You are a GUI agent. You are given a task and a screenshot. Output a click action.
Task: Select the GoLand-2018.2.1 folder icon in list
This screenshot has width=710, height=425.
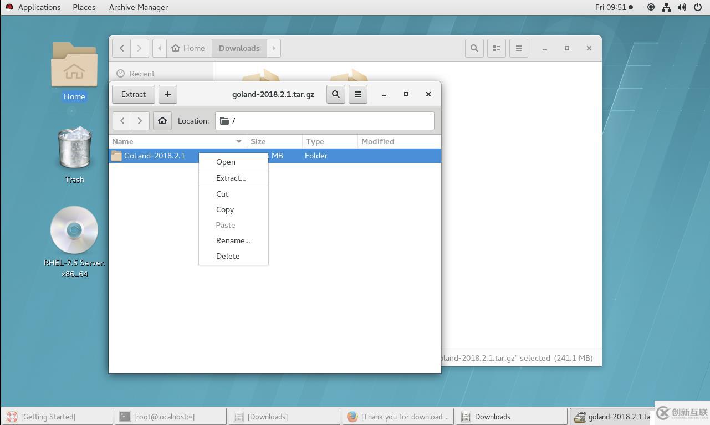pyautogui.click(x=116, y=156)
